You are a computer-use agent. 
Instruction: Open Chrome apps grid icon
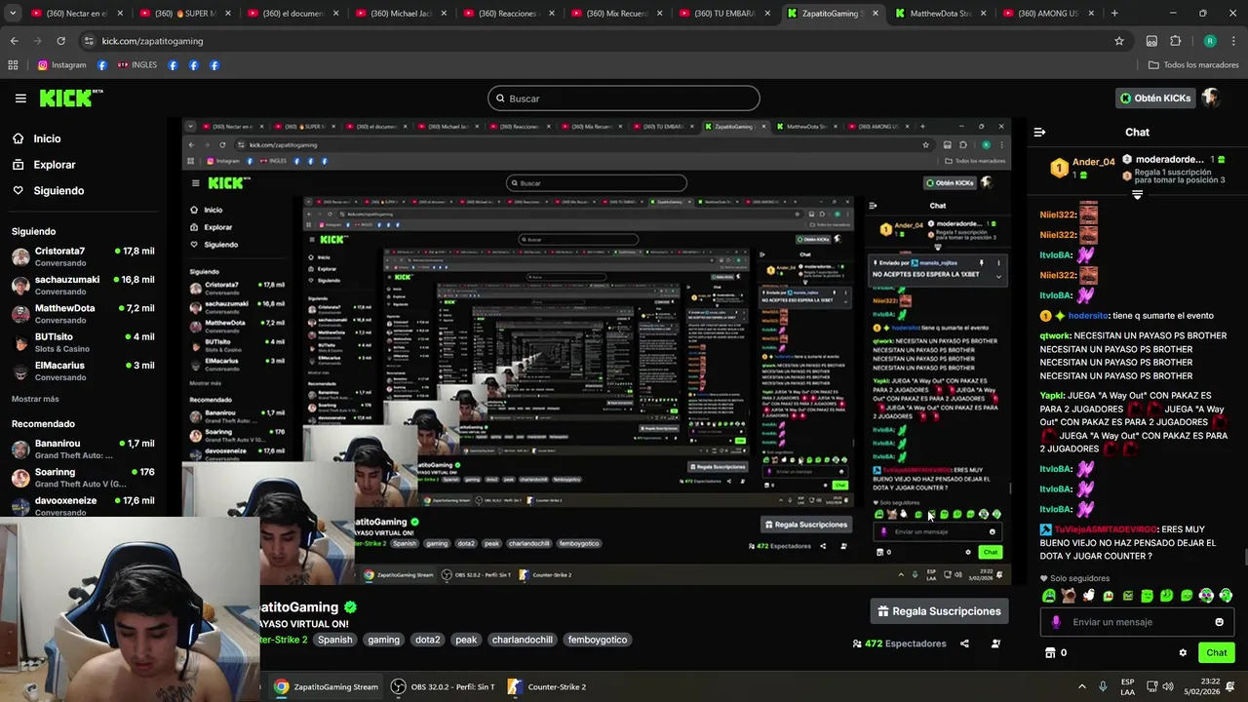click(13, 65)
